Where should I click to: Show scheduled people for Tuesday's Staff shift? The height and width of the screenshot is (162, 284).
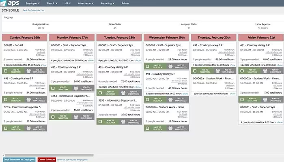(138, 60)
